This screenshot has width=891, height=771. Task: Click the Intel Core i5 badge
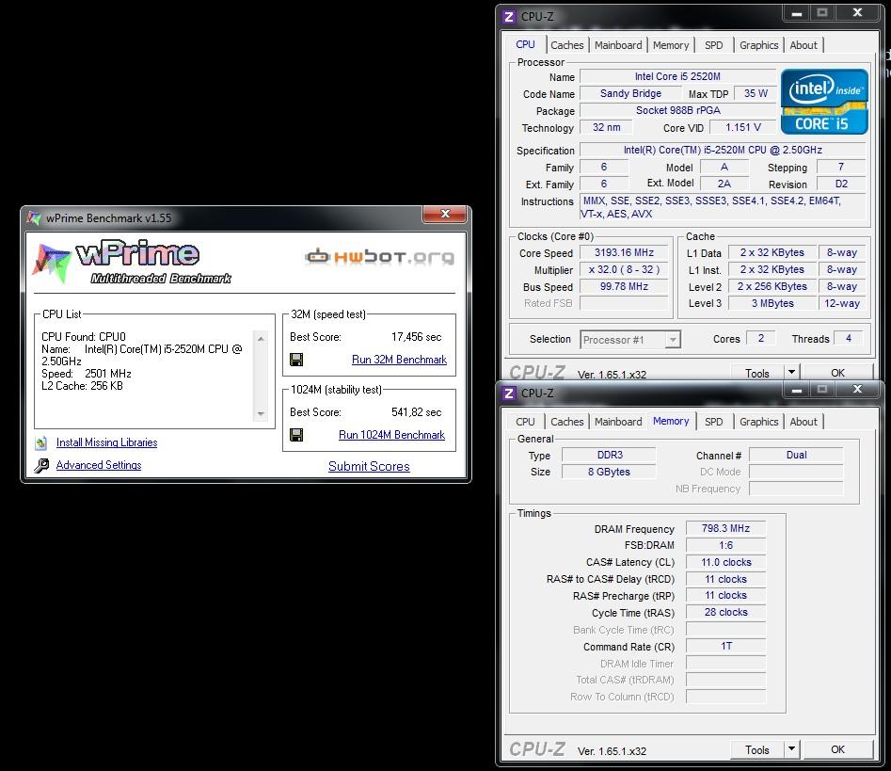pos(824,102)
